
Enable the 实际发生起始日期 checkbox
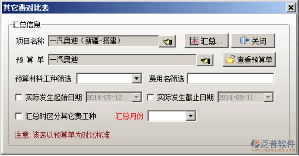pos(19,98)
